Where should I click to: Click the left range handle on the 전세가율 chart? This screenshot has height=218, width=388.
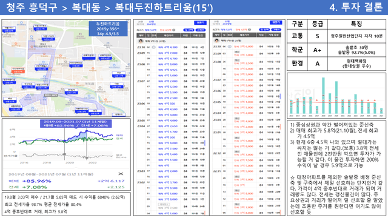coord(64,154)
